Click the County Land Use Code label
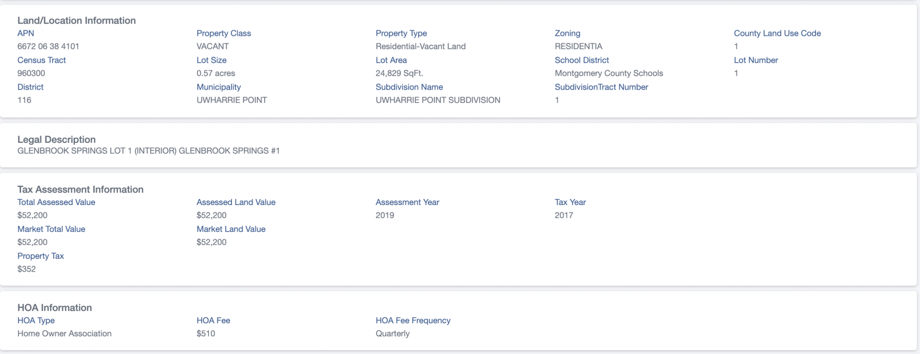 (x=777, y=33)
